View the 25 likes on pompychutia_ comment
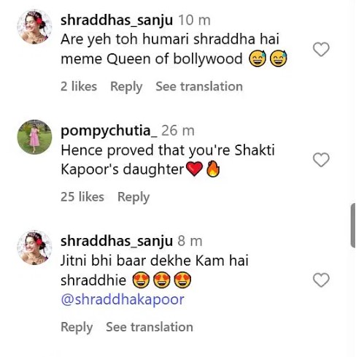The image size is (364, 357). (82, 196)
